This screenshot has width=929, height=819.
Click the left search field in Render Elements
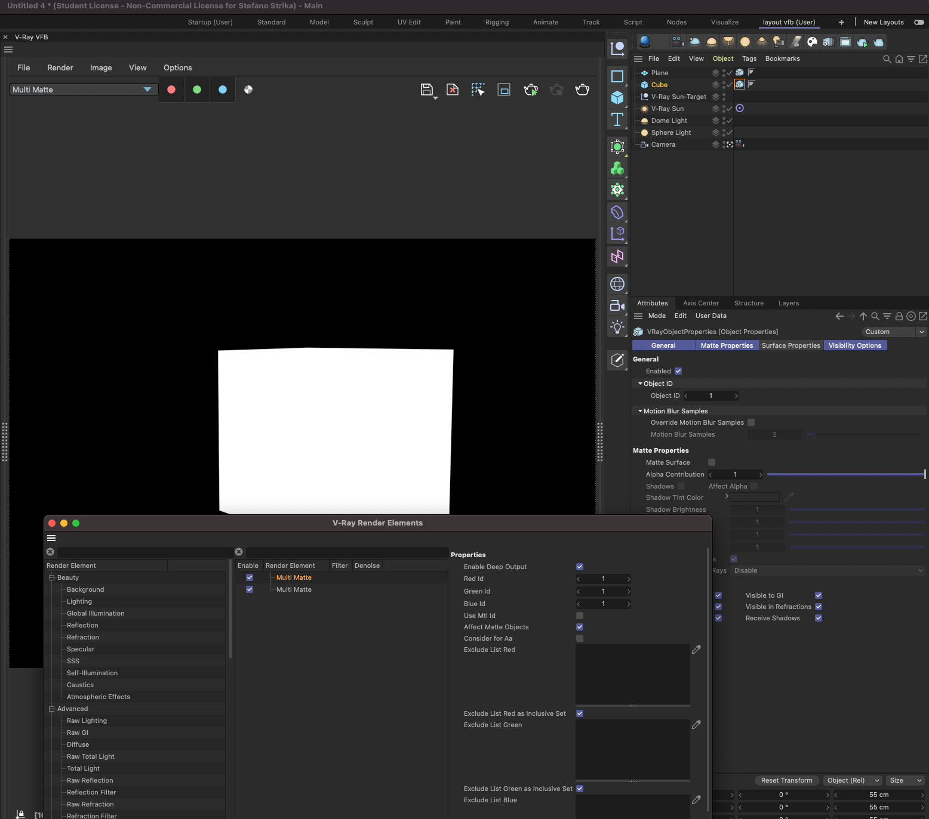145,552
